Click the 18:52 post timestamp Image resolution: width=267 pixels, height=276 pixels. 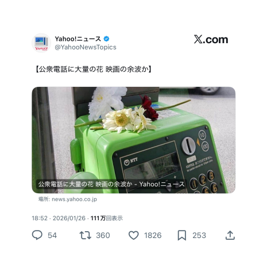pyautogui.click(x=40, y=218)
